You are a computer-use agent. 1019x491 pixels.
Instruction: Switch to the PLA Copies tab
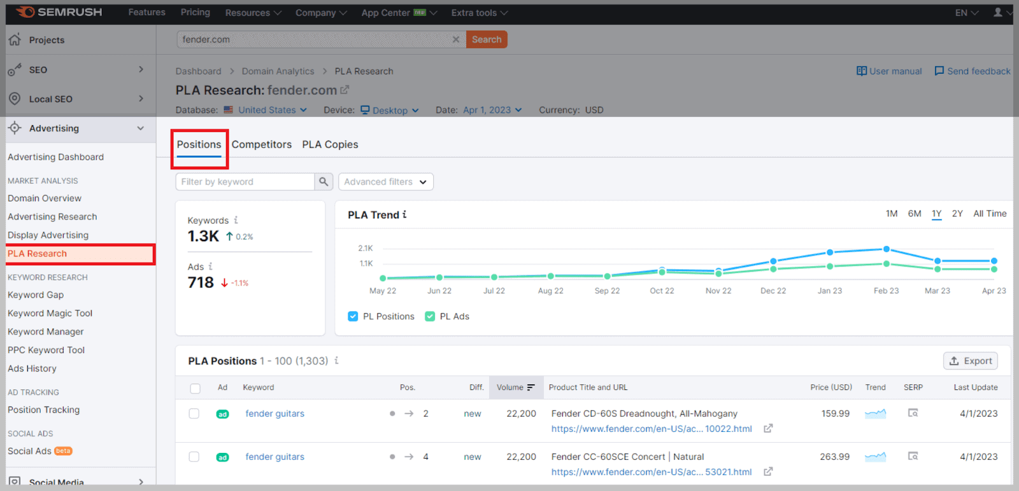330,144
